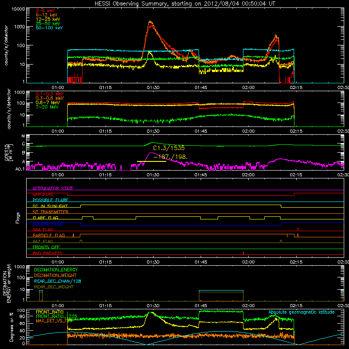
Task: Click the SC_TRANSMITTER flag label
Action: (50, 212)
